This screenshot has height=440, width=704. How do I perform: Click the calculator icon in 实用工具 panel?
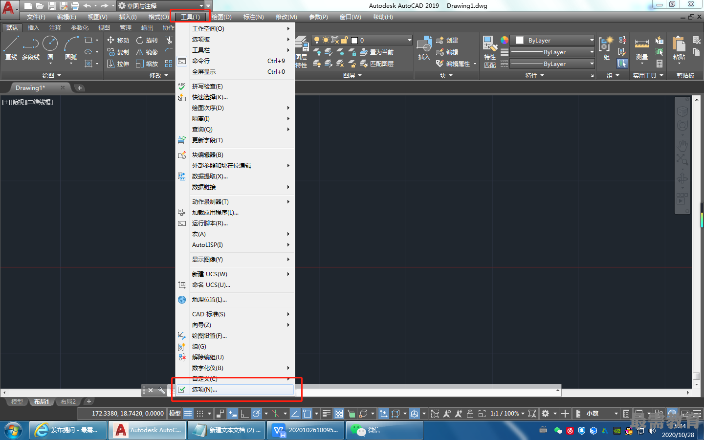point(660,64)
